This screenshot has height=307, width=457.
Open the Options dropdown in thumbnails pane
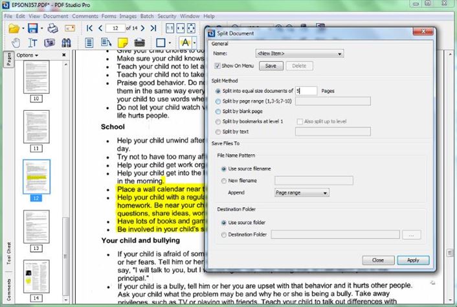27,55
